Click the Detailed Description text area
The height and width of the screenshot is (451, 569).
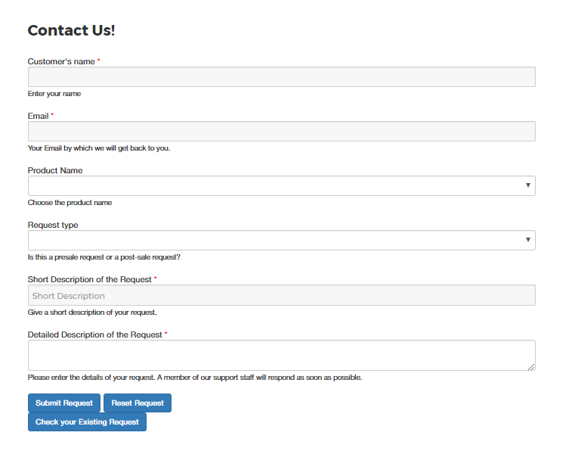click(282, 356)
